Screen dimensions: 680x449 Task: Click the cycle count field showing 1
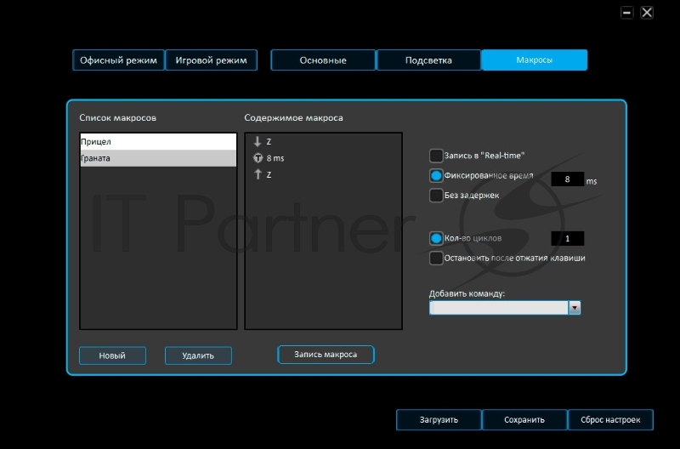[x=567, y=239]
